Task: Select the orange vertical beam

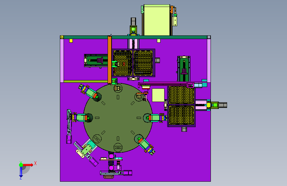Action: 110,60
